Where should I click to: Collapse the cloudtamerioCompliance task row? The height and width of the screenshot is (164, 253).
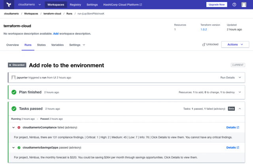(13, 127)
